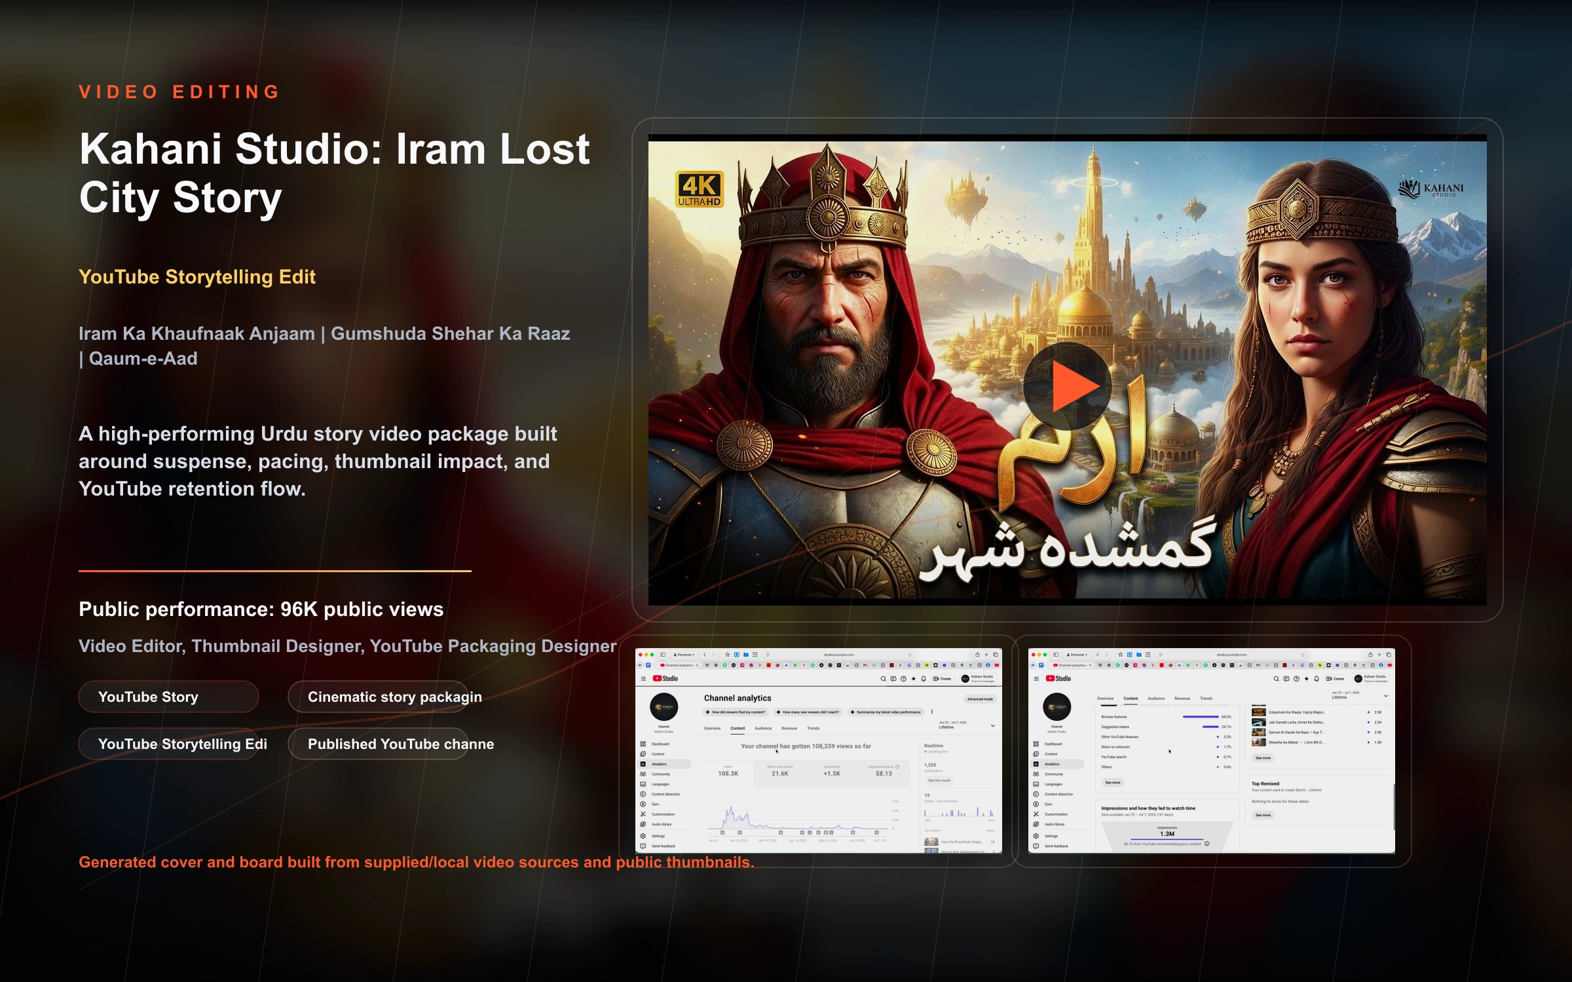Screen dimensions: 1572x982
Task: Click the search icon in left Studio header
Action: pyautogui.click(x=883, y=679)
